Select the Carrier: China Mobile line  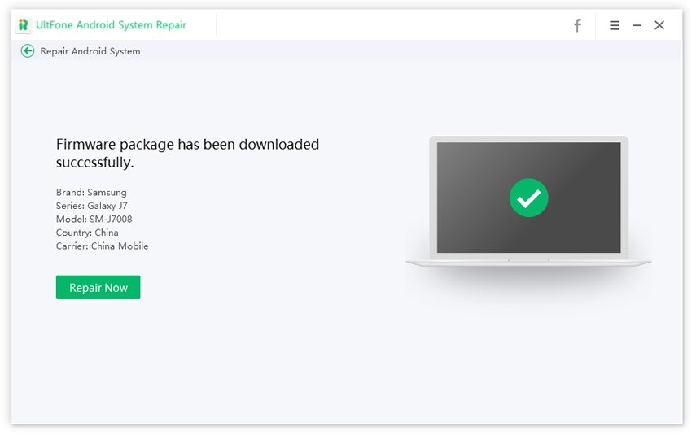pos(102,246)
